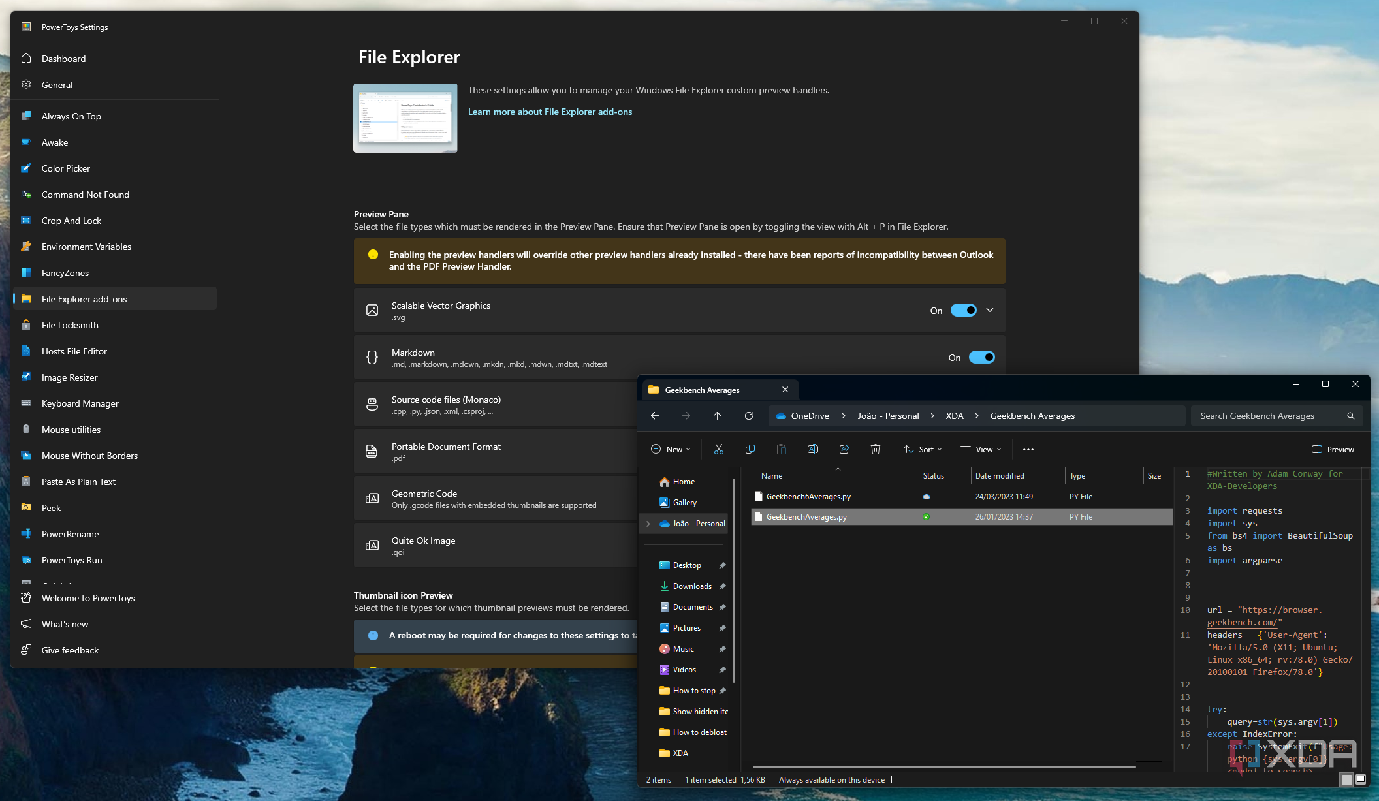
Task: Expand João - Personal tree node
Action: pyautogui.click(x=648, y=524)
